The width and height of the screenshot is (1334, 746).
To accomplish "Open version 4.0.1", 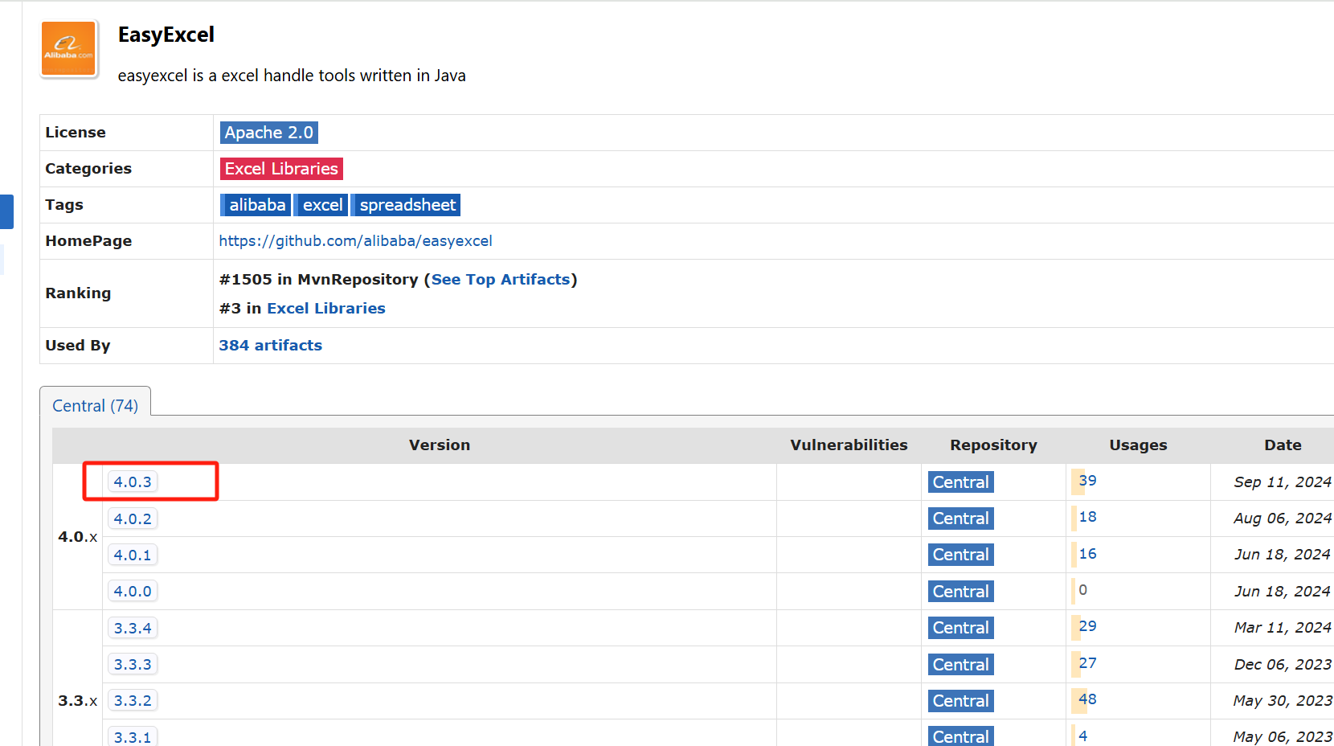I will point(133,555).
